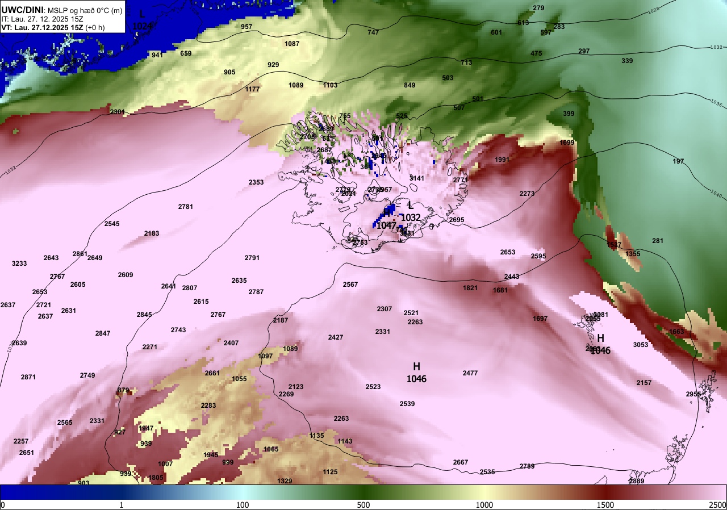Click the height value 2661
The height and width of the screenshot is (510, 727).
click(x=212, y=373)
